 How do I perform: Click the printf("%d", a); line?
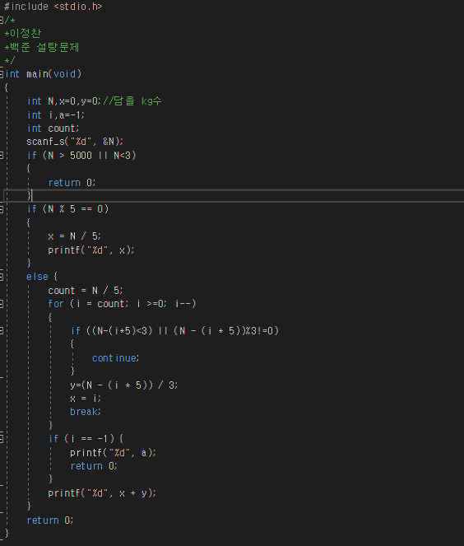click(113, 453)
